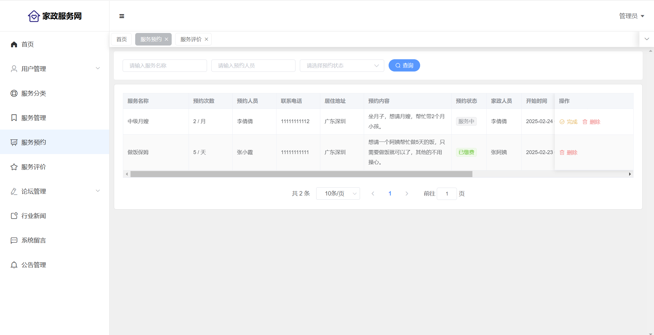This screenshot has width=654, height=335.
Task: Click the 行业新闻 sidebar icon
Action: [14, 216]
